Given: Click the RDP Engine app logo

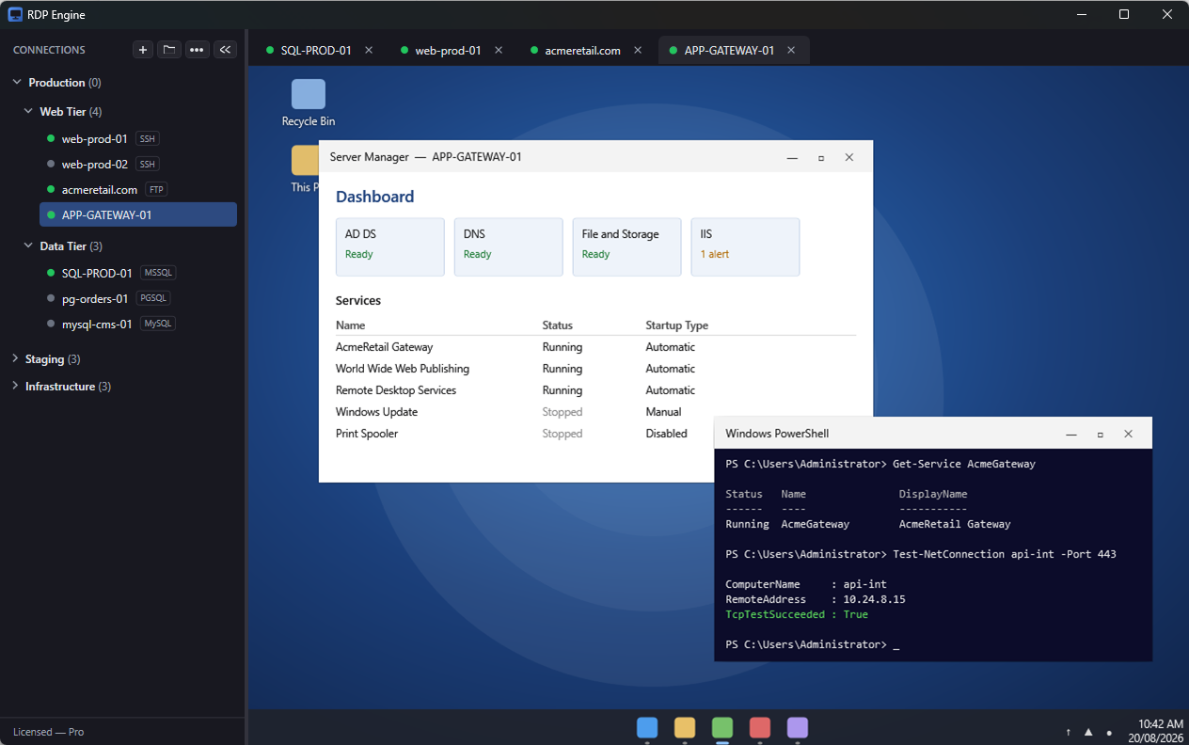Looking at the screenshot, I should (15, 14).
